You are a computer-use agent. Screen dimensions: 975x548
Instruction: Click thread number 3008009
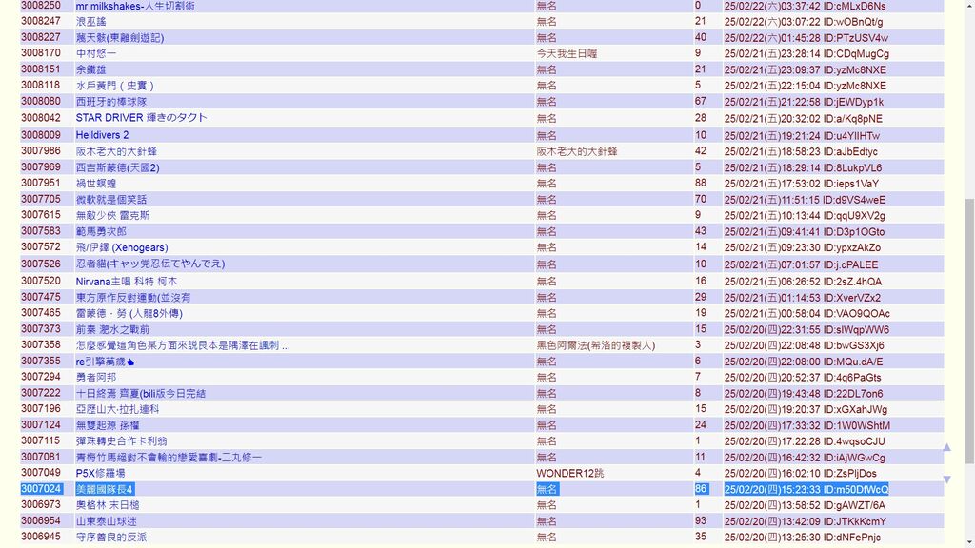pos(41,135)
